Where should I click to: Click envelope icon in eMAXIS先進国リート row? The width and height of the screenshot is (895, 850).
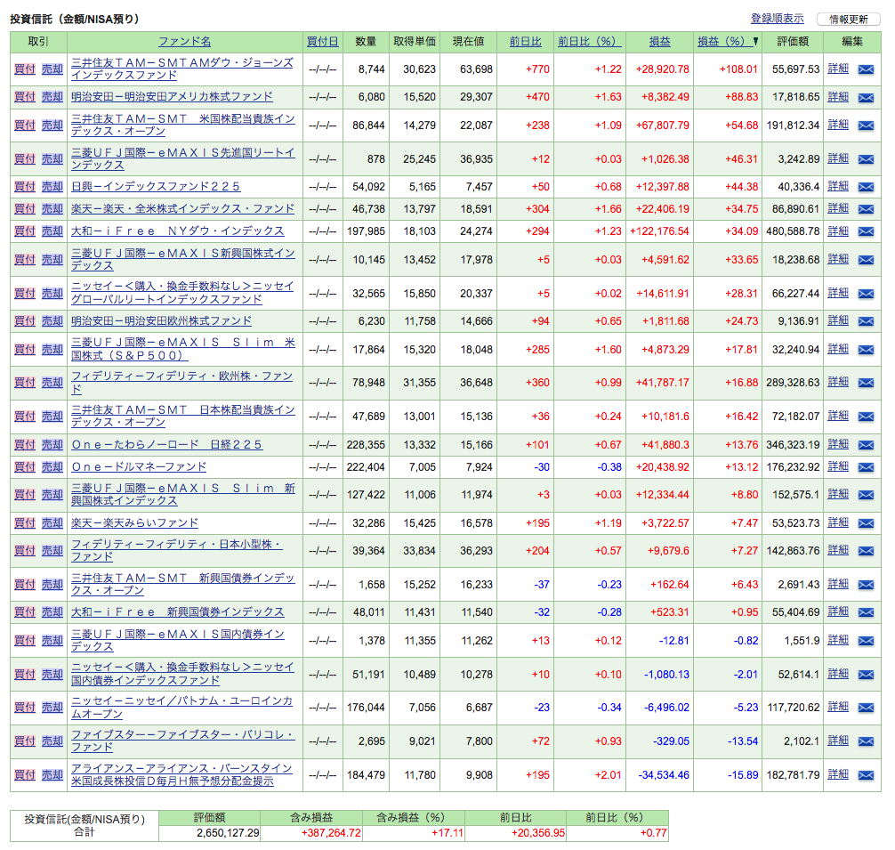[x=866, y=159]
